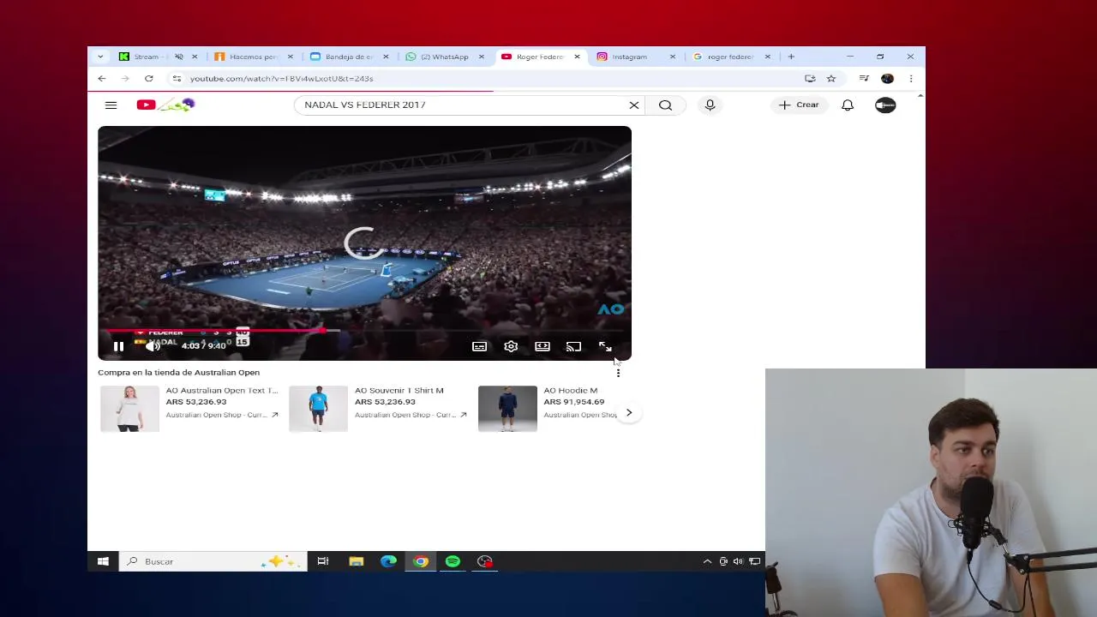Close the Instagram tab
Image resolution: width=1097 pixels, height=617 pixels.
coord(672,57)
